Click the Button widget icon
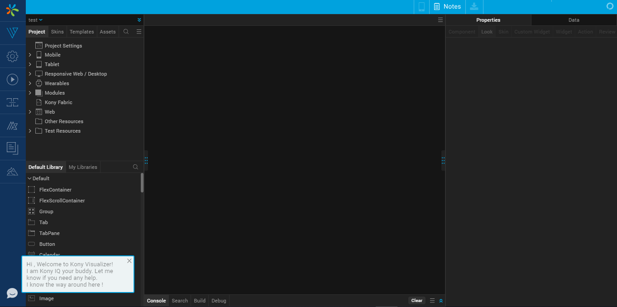 click(31, 244)
